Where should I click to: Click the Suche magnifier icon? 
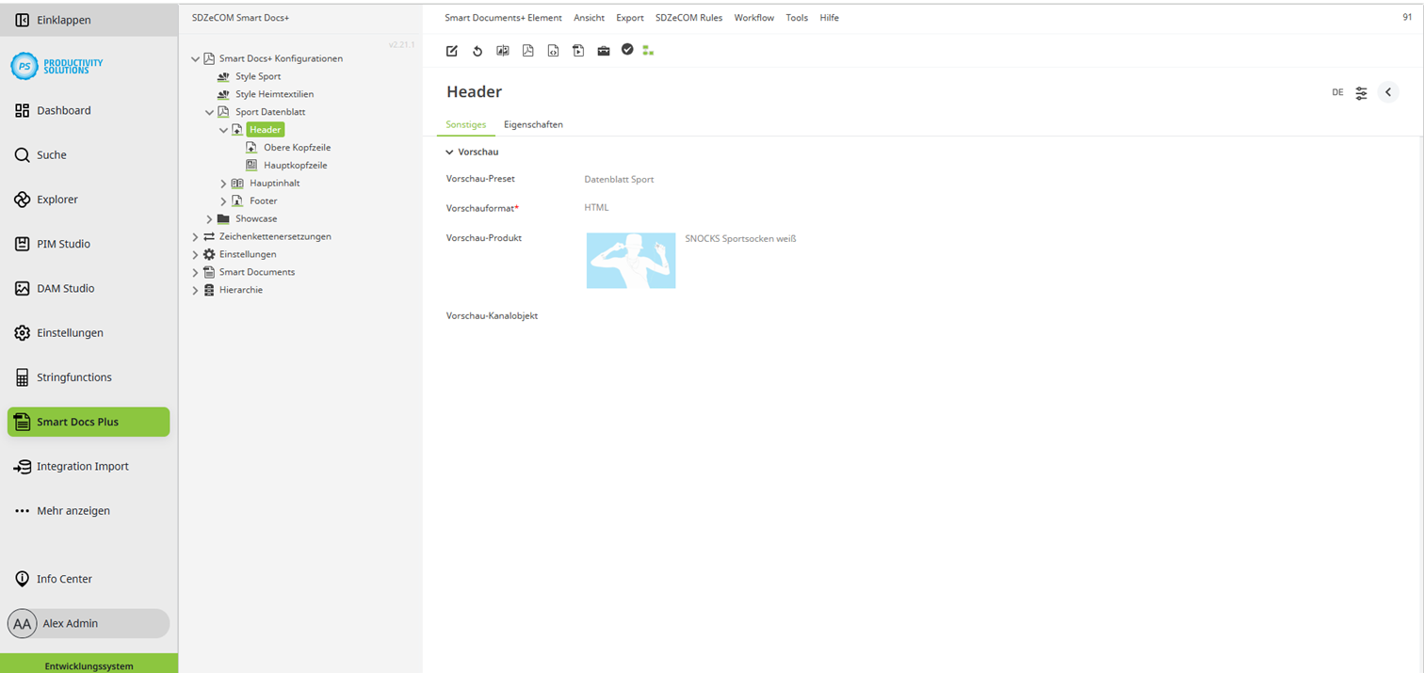tap(23, 155)
